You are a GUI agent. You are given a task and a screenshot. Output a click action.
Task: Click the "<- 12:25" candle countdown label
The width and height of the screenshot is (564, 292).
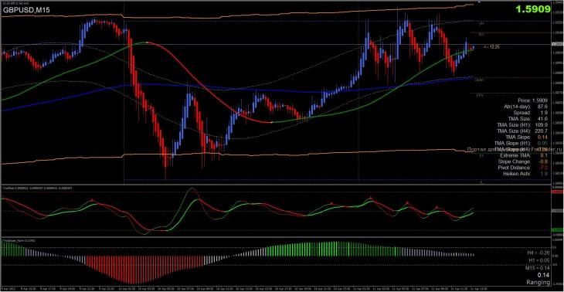pyautogui.click(x=491, y=47)
